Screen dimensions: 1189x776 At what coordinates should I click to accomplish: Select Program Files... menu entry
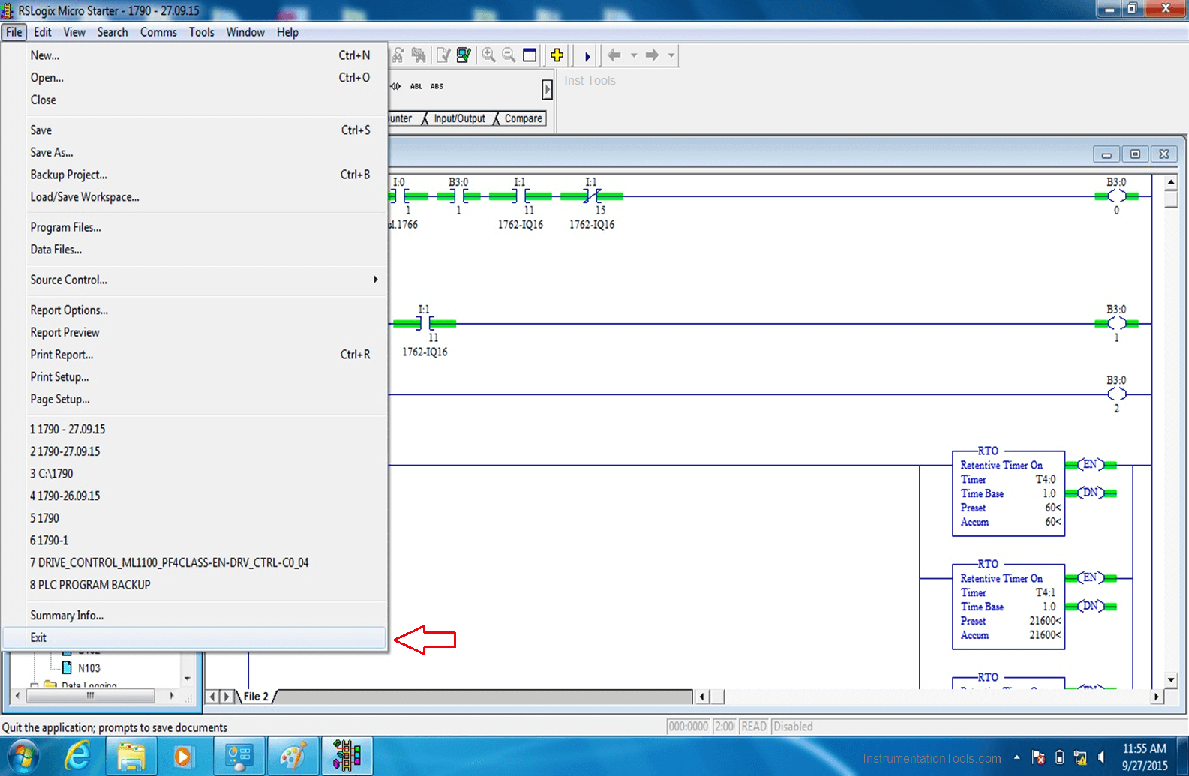195,227
